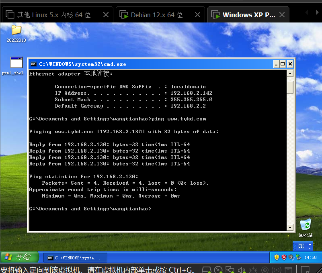Open the volume speaker tray icon
Viewport: 322px width, 273px height.
tap(291, 257)
